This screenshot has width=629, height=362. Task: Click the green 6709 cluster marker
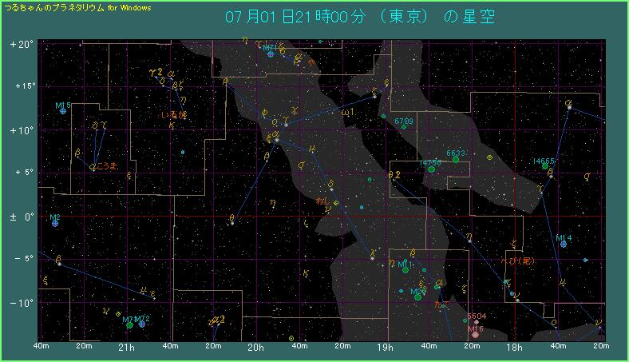pos(404,126)
